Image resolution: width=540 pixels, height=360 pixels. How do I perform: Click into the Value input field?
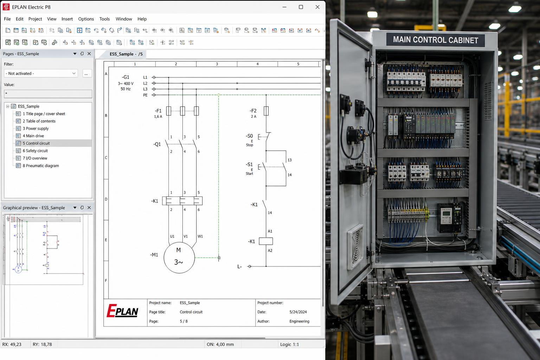point(48,94)
